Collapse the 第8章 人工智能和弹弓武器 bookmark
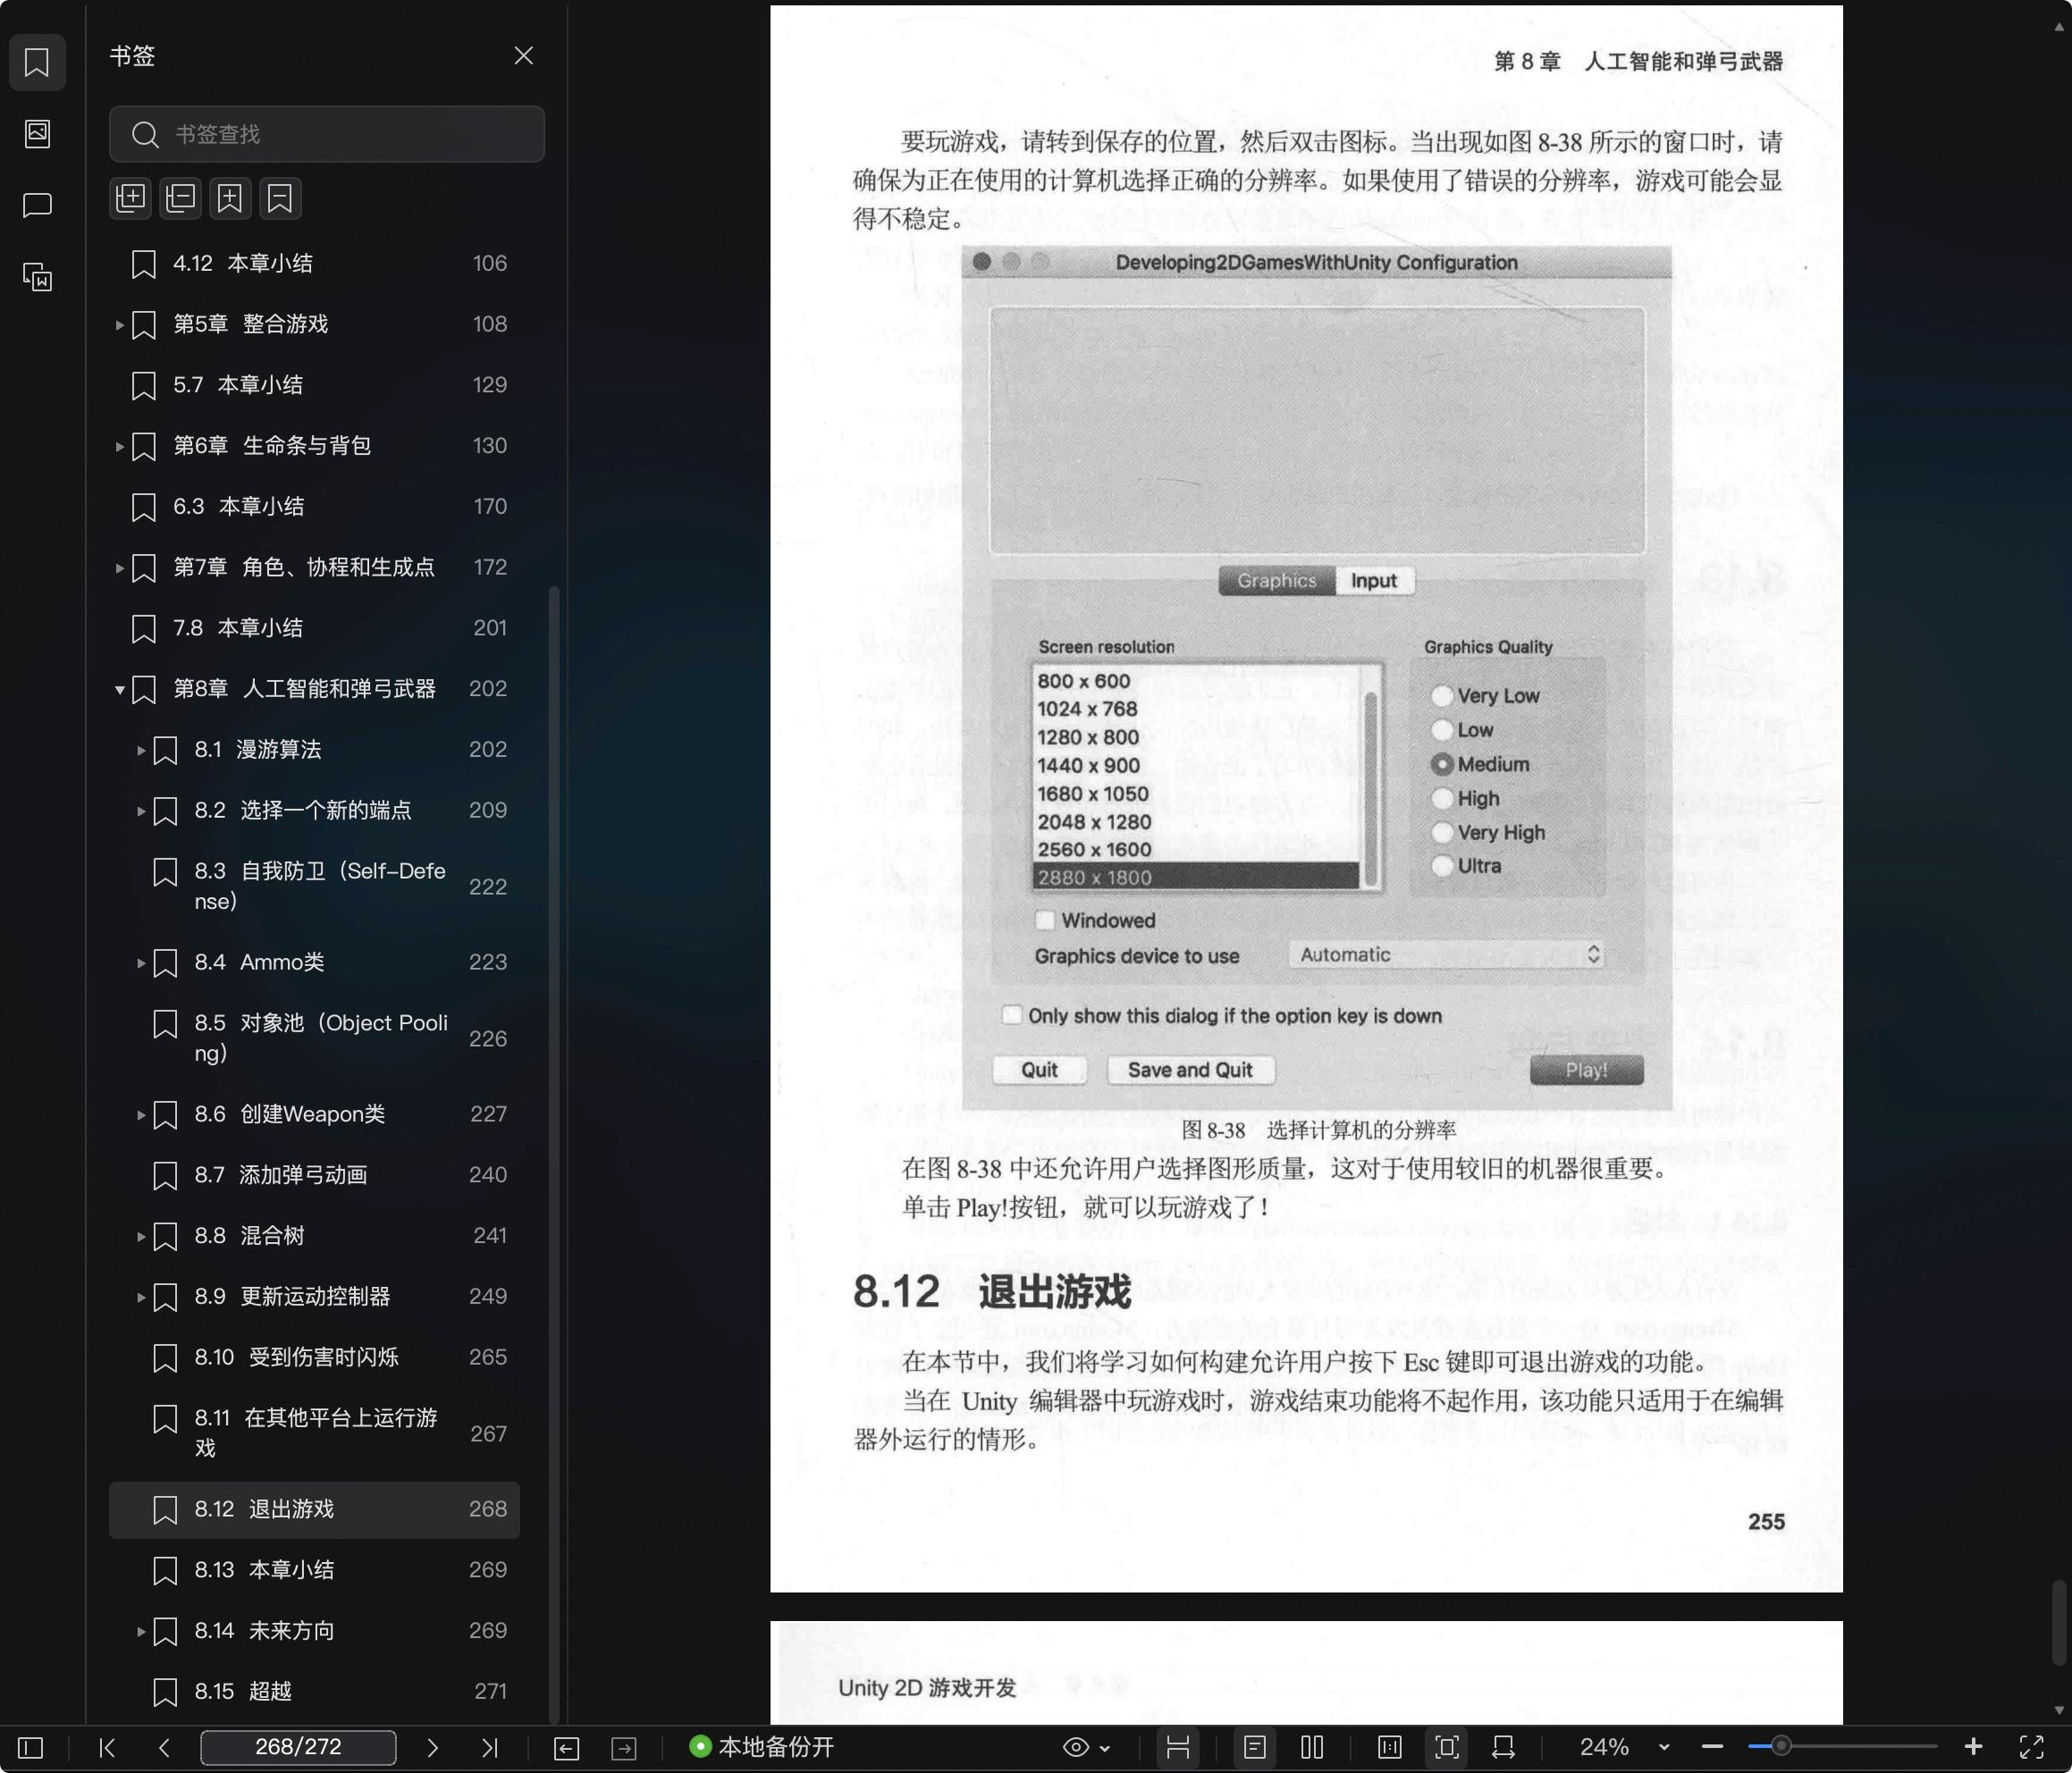Viewport: 2072px width, 1773px height. click(119, 689)
